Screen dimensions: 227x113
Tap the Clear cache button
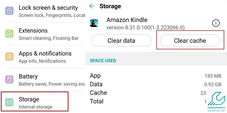[x=190, y=41]
